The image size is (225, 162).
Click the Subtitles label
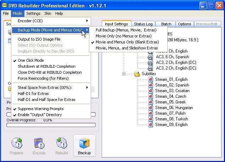[x=149, y=74]
